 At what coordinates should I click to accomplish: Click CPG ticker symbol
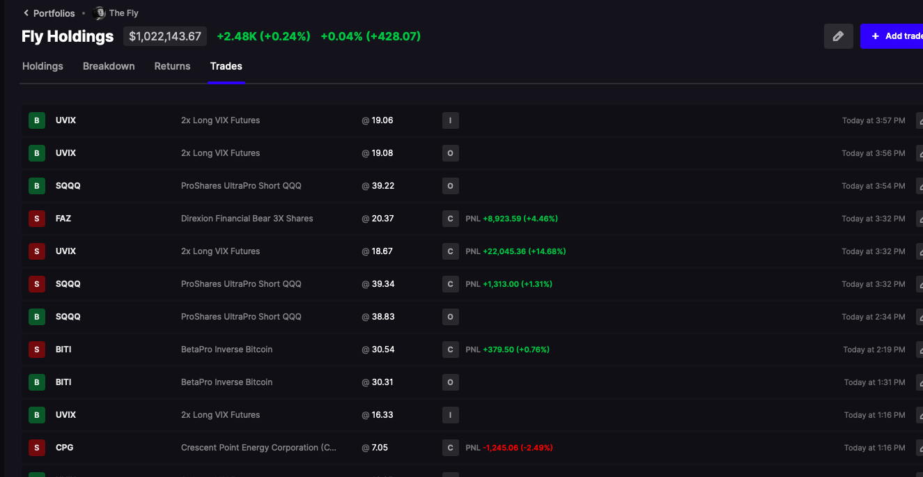pos(64,448)
